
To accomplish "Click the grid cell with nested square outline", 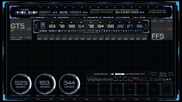I will coord(166,89).
